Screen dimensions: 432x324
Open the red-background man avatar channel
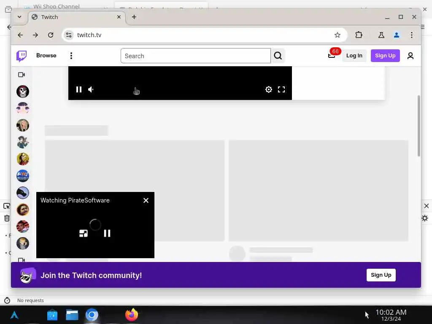[23, 227]
